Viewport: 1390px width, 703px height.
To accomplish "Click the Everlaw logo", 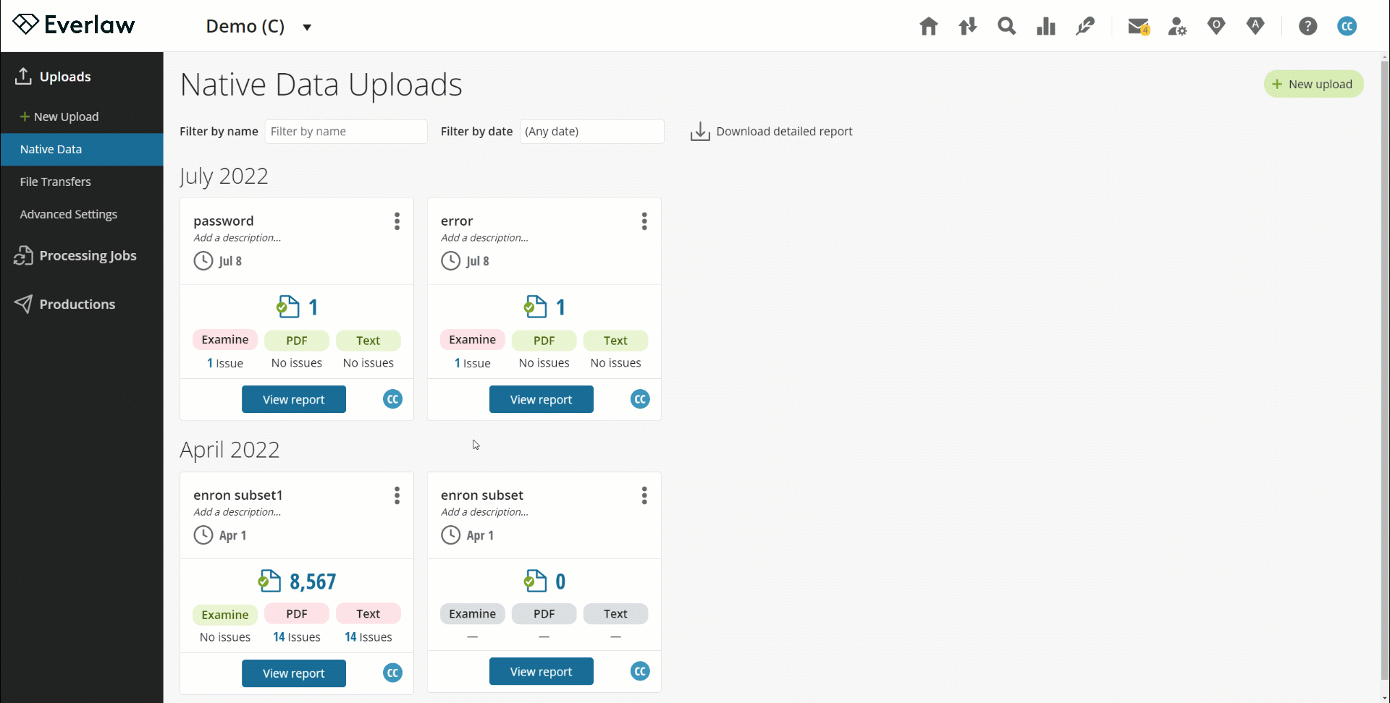I will click(74, 25).
